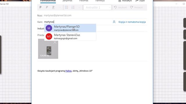This screenshot has width=186, height=104.
Task: Open the Antraštė 1 style dropdown
Action: pyautogui.click(x=97, y=8)
